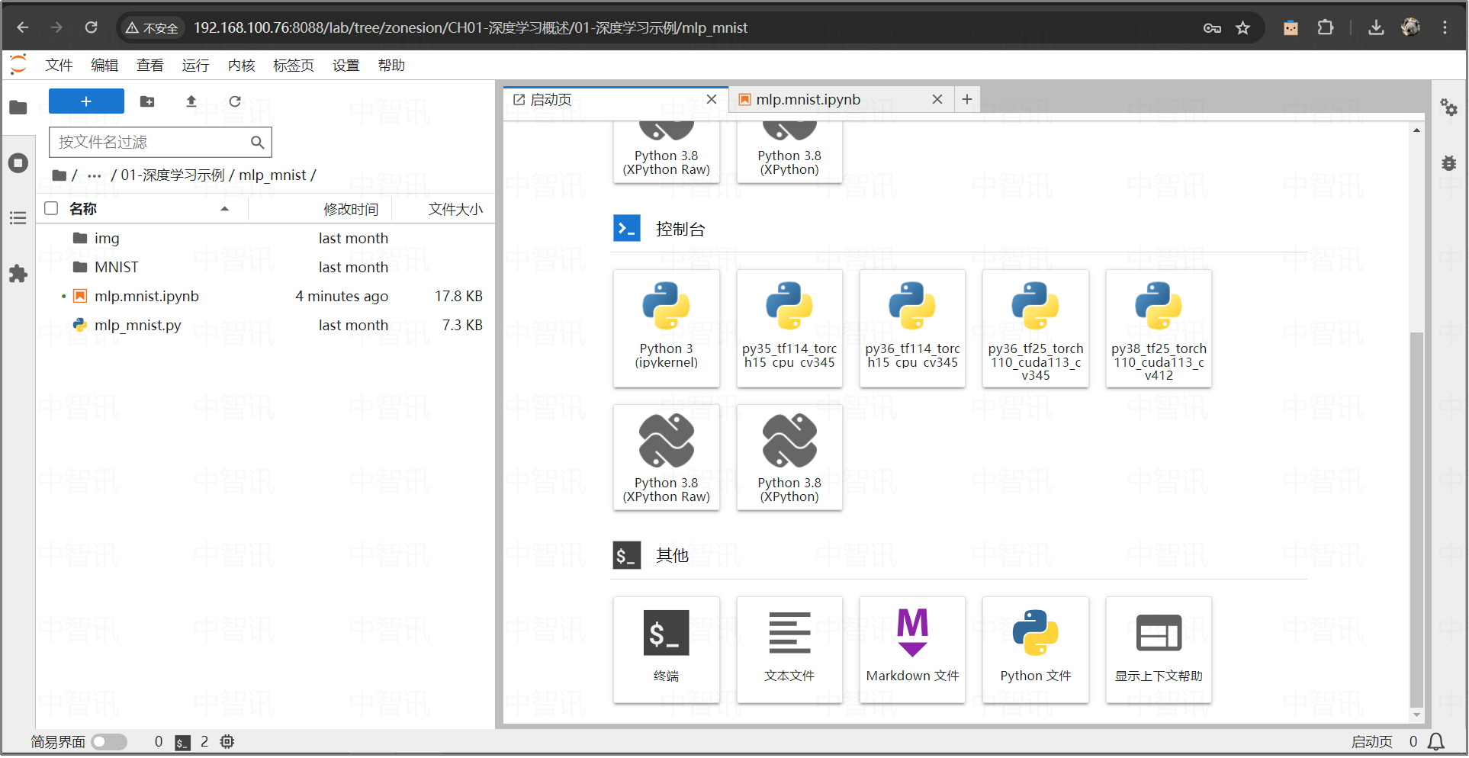Open the 帮助 menu

click(x=391, y=66)
